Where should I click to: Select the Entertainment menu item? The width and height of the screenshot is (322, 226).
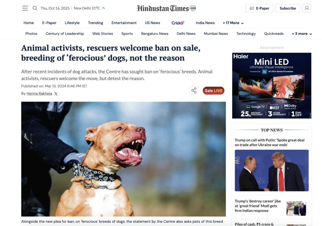pyautogui.click(x=124, y=23)
